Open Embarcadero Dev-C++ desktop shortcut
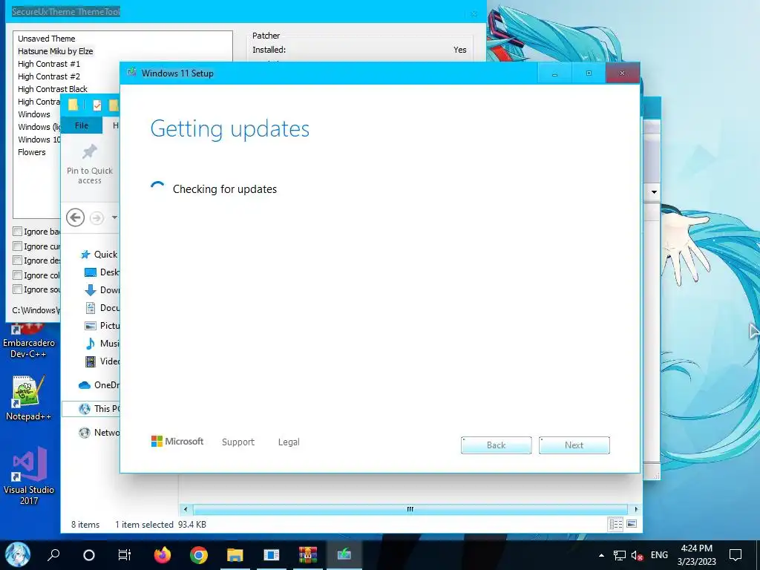 pos(29,341)
